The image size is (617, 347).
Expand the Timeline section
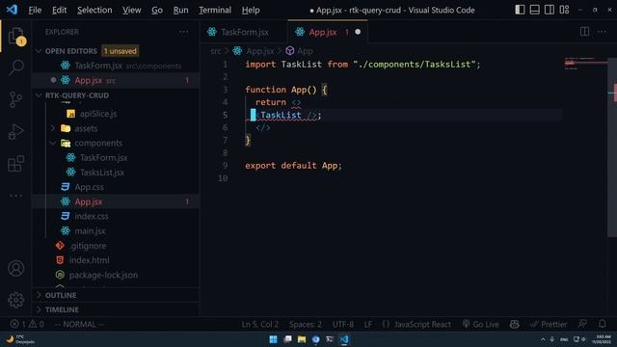click(x=117, y=309)
